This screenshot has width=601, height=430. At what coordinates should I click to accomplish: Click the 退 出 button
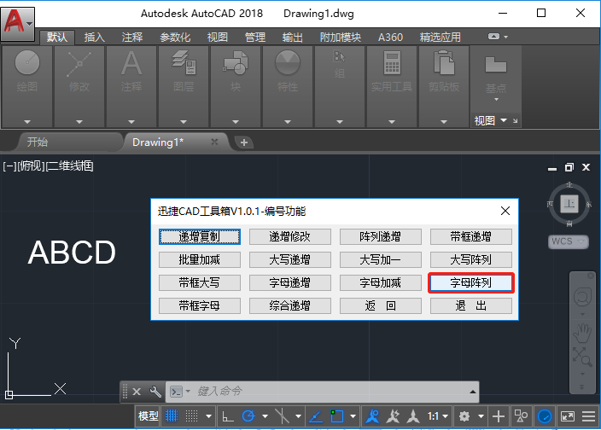pos(470,306)
